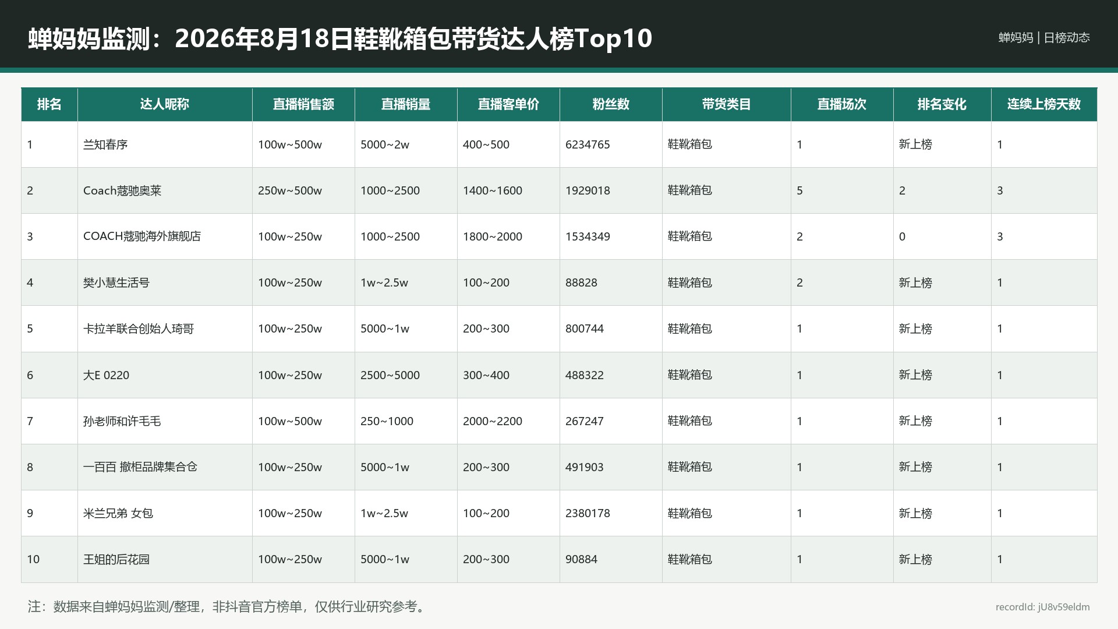1118x629 pixels.
Task: Click fan count 491903
Action: point(585,467)
